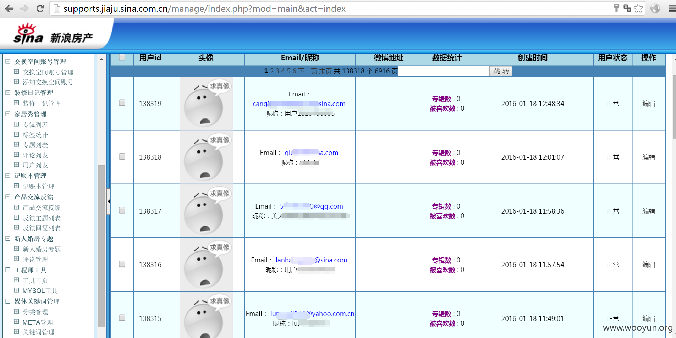Image resolution: width=676 pixels, height=338 pixels.
Task: Collapse the 家居秀管理 tree group
Action: (x=8, y=113)
